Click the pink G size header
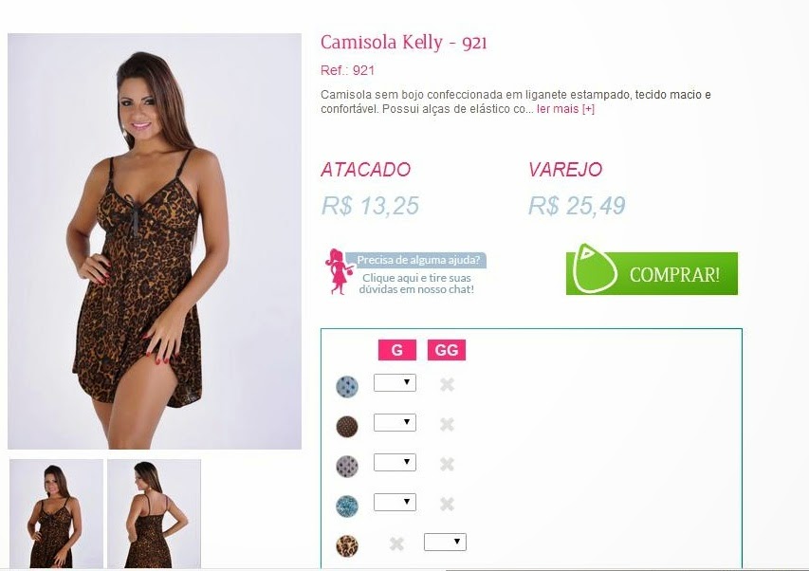This screenshot has height=571, width=809. (396, 350)
